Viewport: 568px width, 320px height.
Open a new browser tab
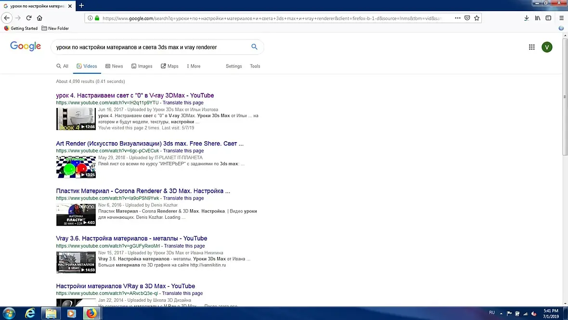81,5
